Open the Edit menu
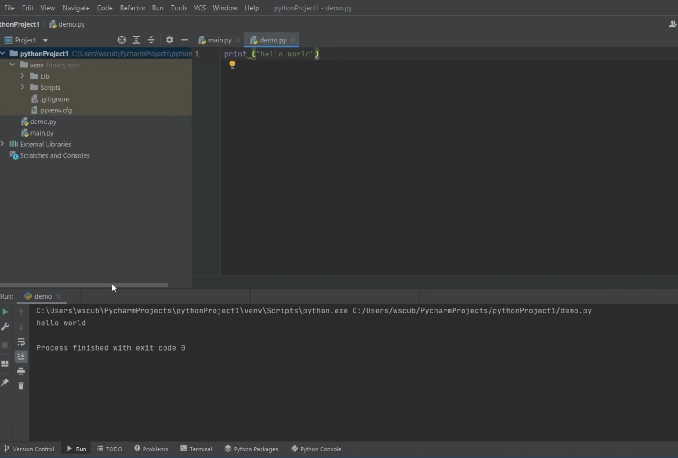Screen dimensions: 678x458 (28, 8)
